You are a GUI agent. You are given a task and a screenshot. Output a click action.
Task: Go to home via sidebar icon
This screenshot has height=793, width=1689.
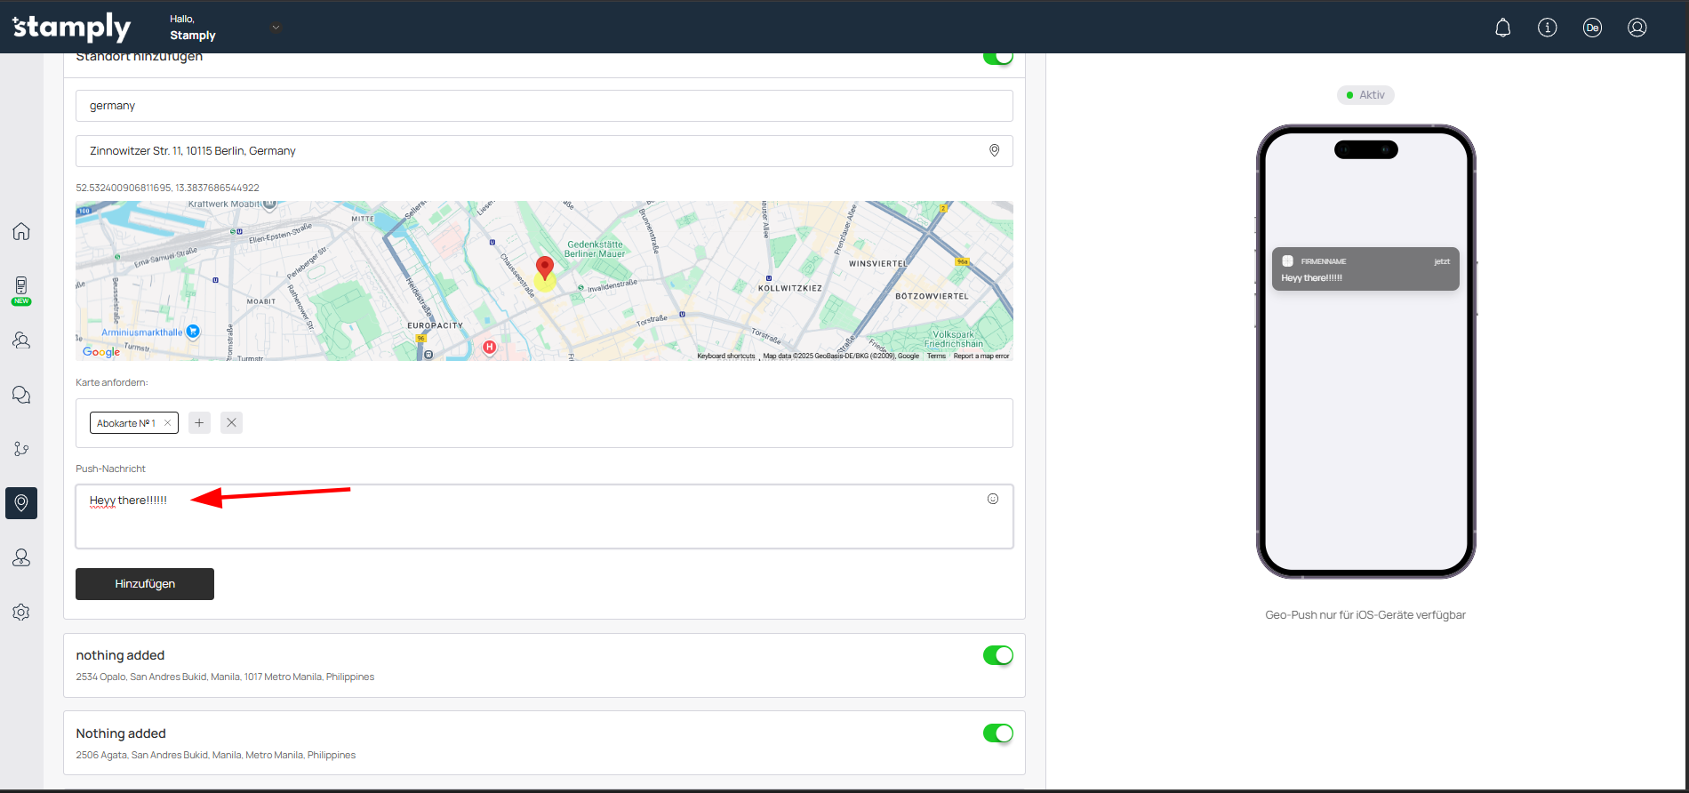click(x=21, y=231)
